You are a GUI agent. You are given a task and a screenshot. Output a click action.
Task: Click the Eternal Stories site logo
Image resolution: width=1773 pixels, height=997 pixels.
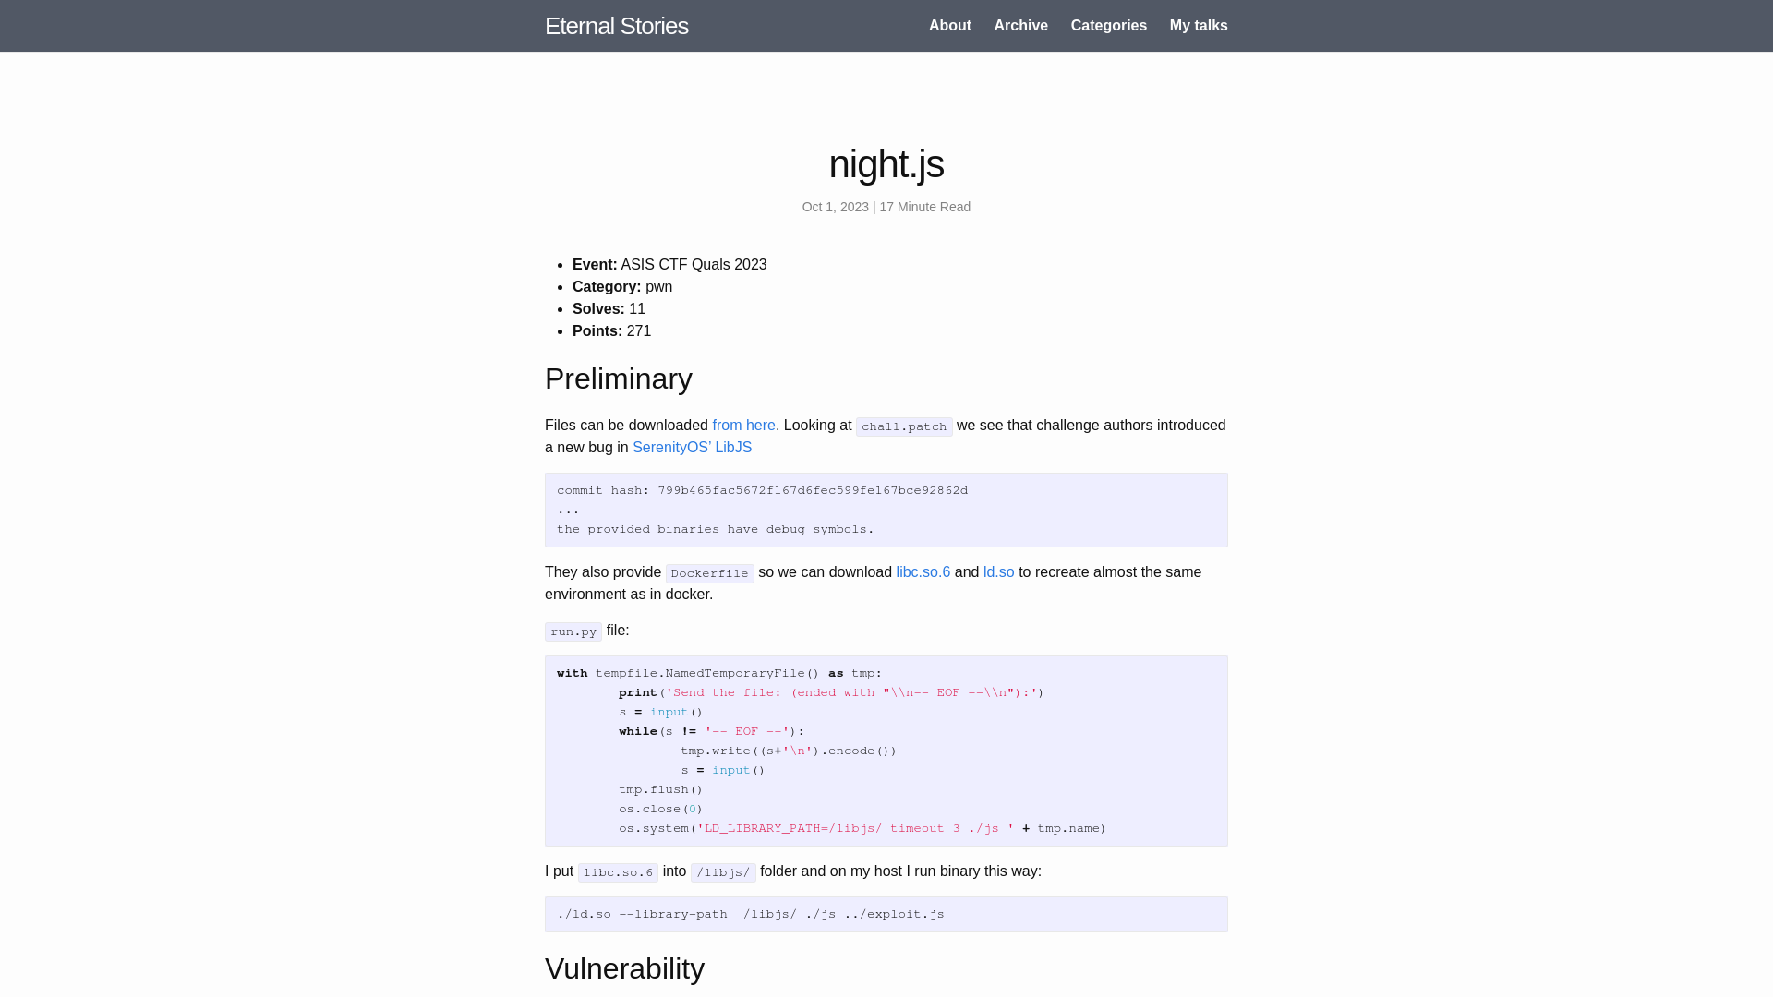pyautogui.click(x=616, y=26)
